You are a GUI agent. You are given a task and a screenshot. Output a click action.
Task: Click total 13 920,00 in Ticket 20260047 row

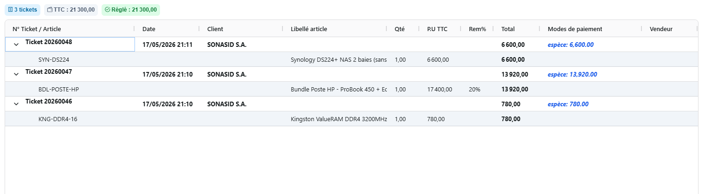pyautogui.click(x=515, y=74)
